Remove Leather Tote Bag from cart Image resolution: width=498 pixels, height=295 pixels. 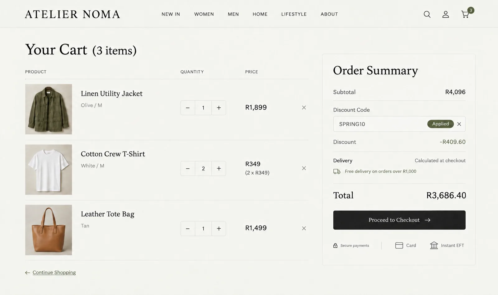304,228
